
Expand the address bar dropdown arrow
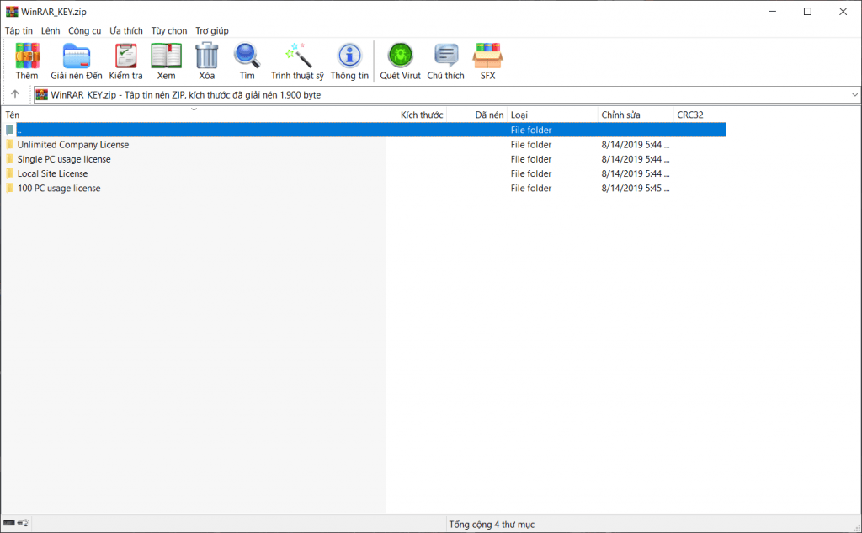854,94
